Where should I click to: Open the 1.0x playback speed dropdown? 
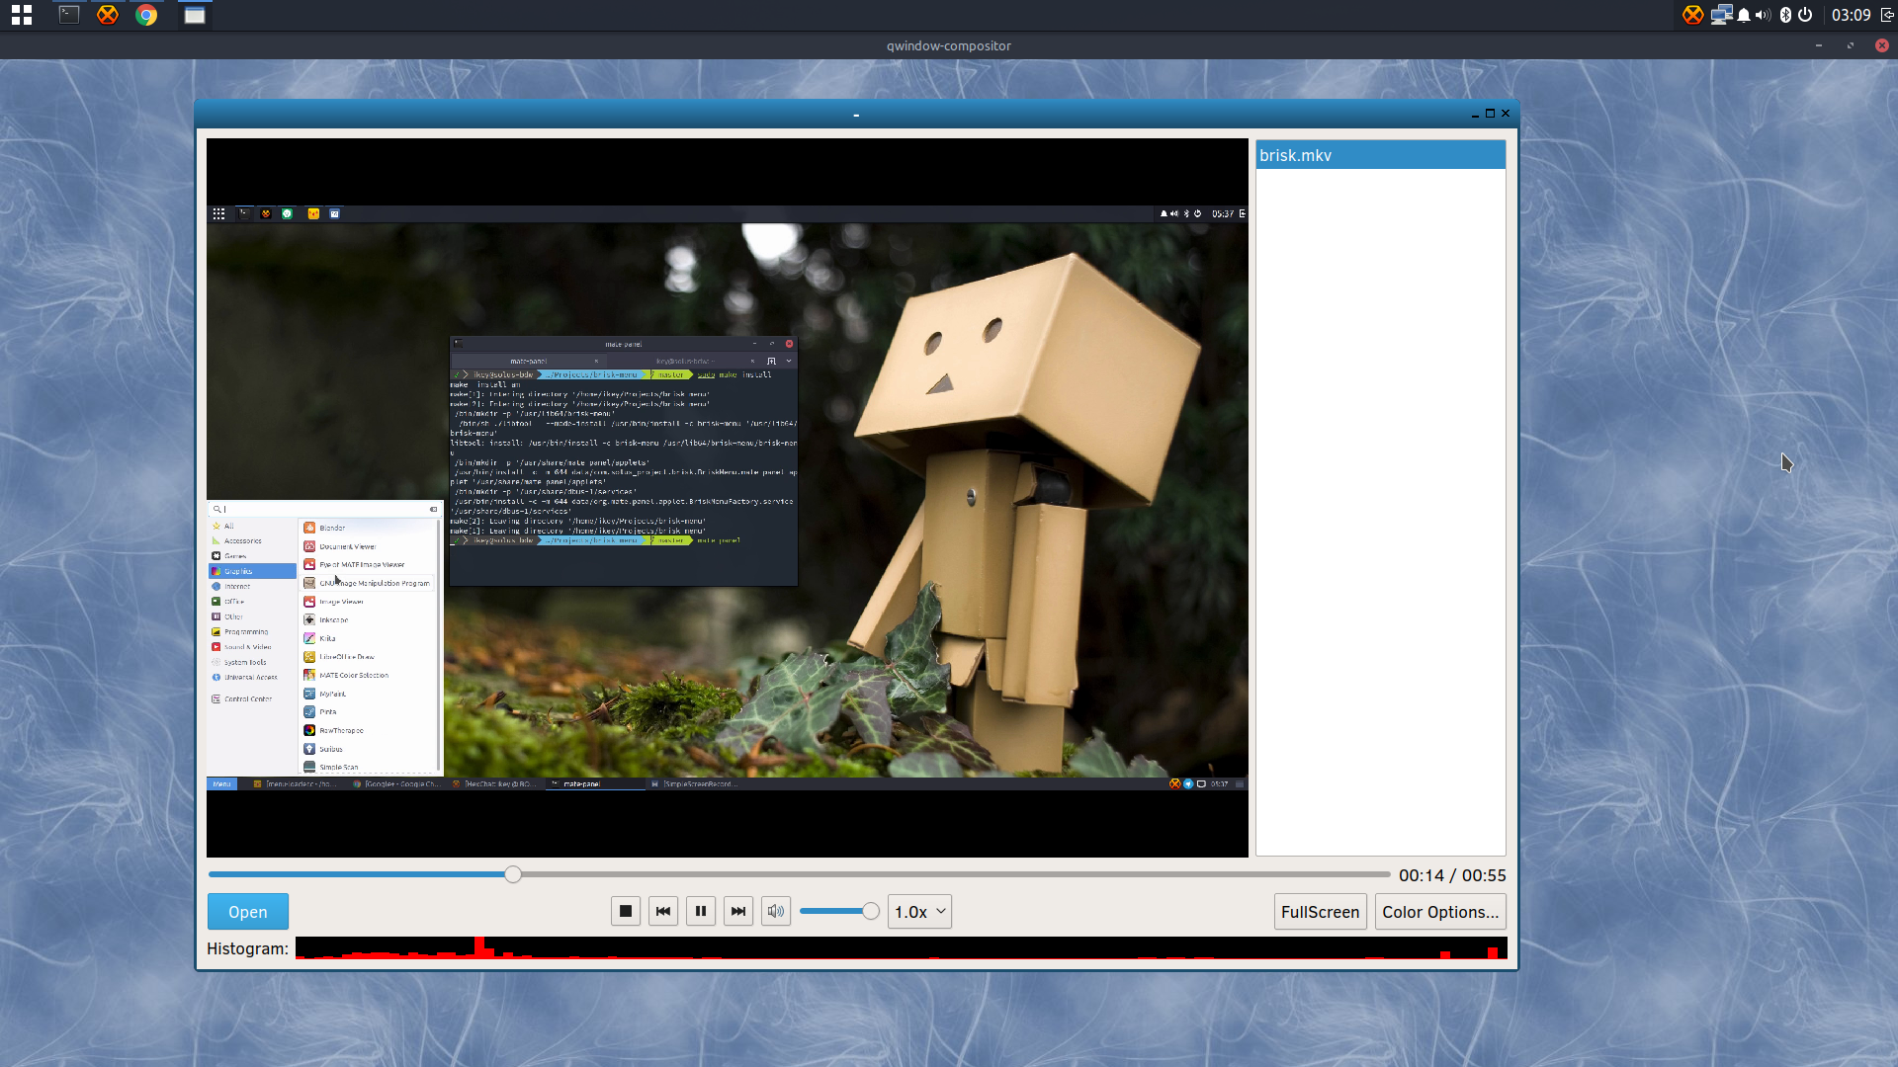tap(919, 911)
